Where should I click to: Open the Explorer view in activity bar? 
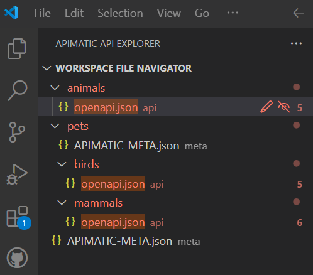point(17,48)
